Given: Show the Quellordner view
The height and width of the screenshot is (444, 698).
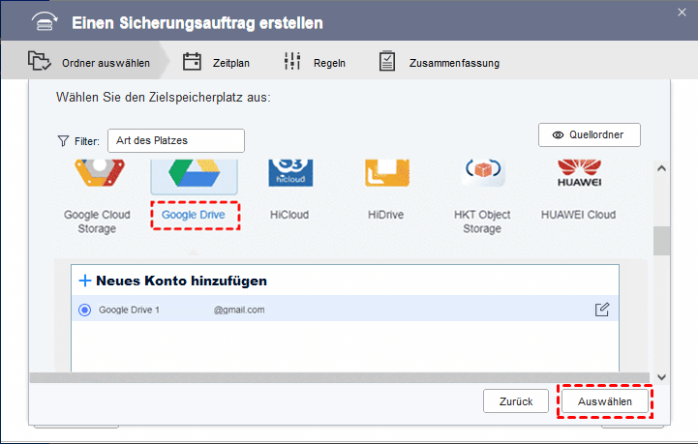Looking at the screenshot, I should [589, 135].
